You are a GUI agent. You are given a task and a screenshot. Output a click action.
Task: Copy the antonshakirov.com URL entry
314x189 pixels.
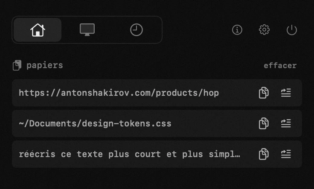point(264,93)
